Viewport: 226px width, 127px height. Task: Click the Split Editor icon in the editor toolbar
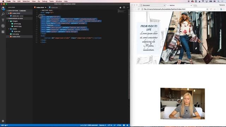click(124, 7)
